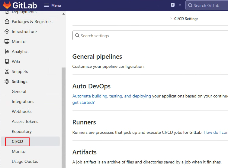Open the Infrastructure section
Screen dimensions: 228x168
tap(24, 31)
